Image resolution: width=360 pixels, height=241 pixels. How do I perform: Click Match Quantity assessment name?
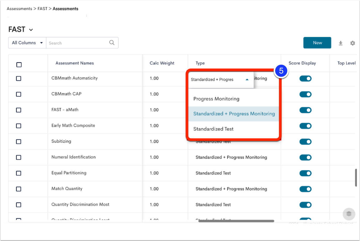(67, 189)
